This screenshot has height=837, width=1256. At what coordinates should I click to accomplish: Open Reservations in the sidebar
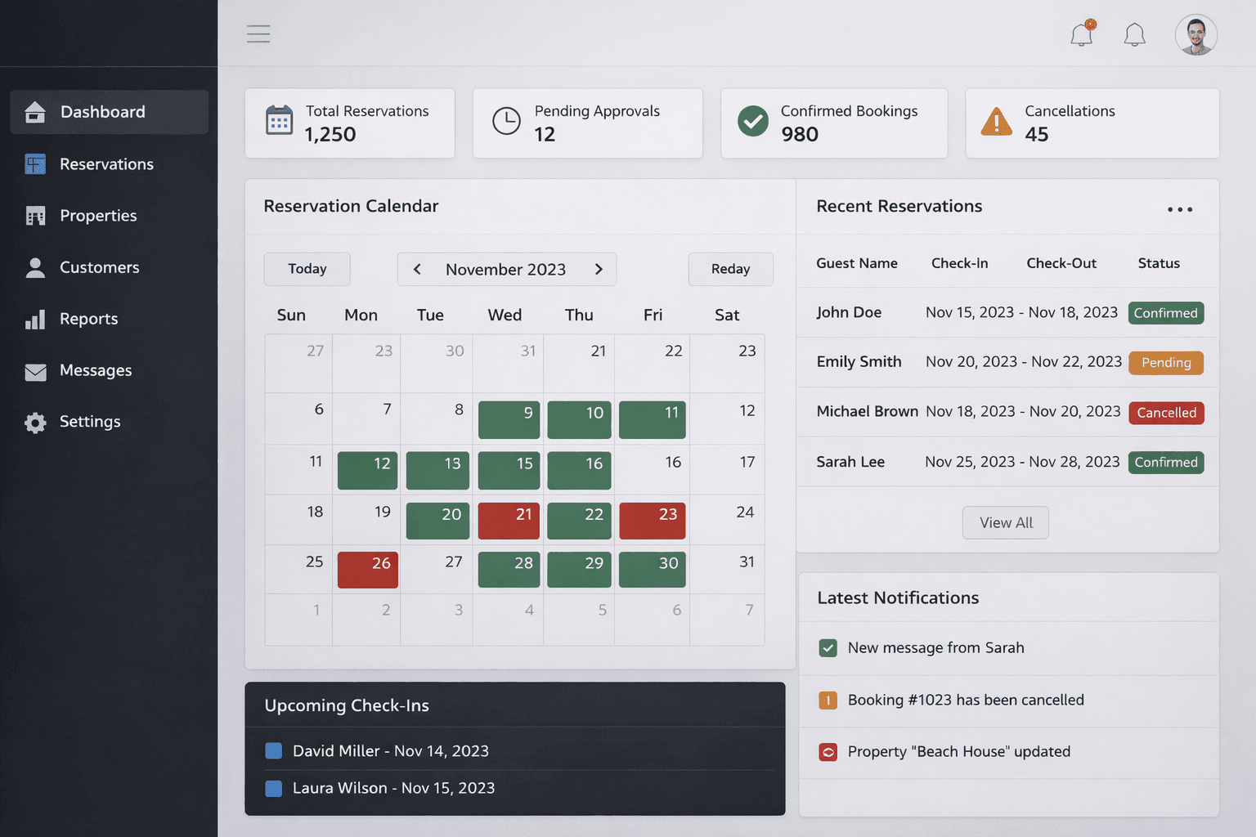pos(106,164)
